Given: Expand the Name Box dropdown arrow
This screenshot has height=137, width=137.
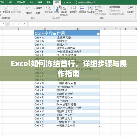Looking at the screenshot, I should [x=4, y=23].
